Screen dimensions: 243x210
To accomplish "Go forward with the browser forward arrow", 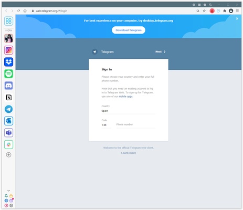I will point(12,11).
